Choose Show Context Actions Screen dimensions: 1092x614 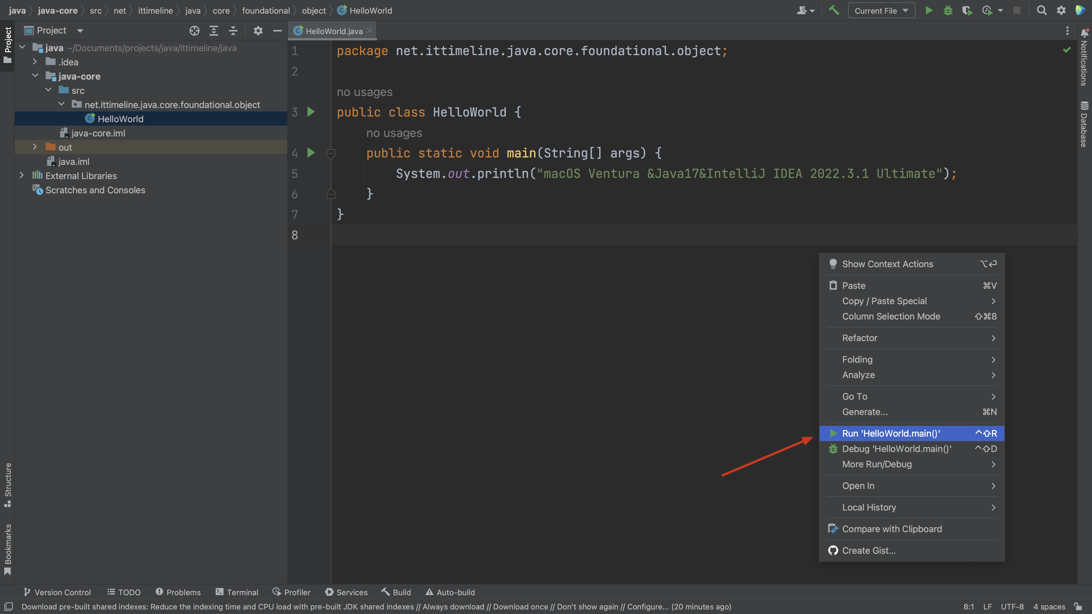click(912, 264)
